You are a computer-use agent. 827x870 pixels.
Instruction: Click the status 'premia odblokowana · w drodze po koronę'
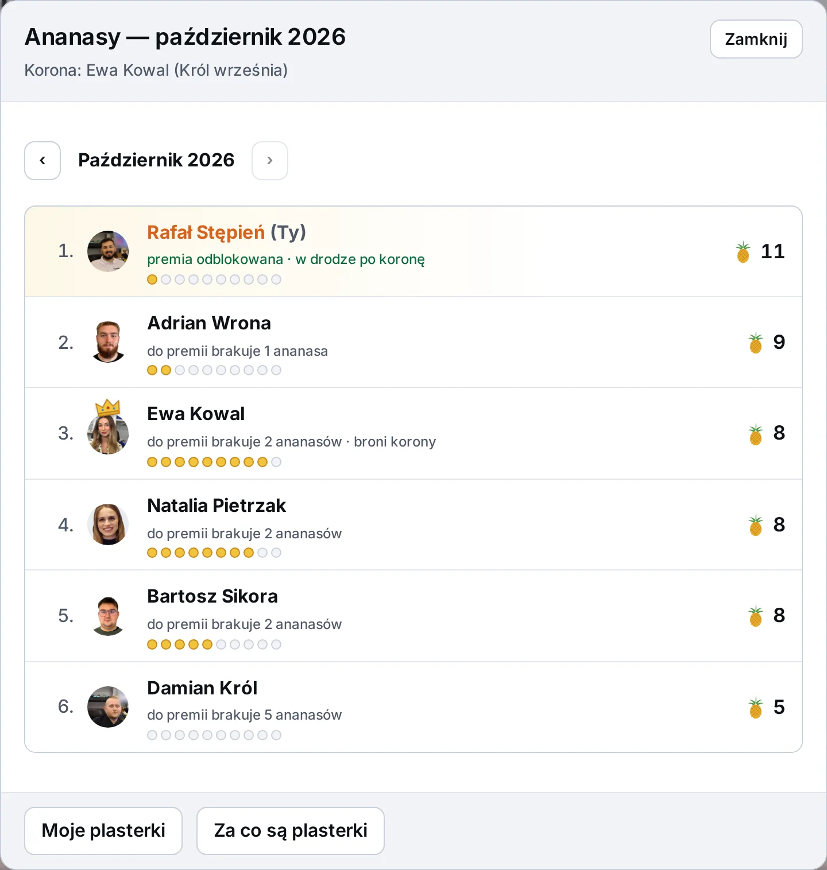[x=286, y=259]
